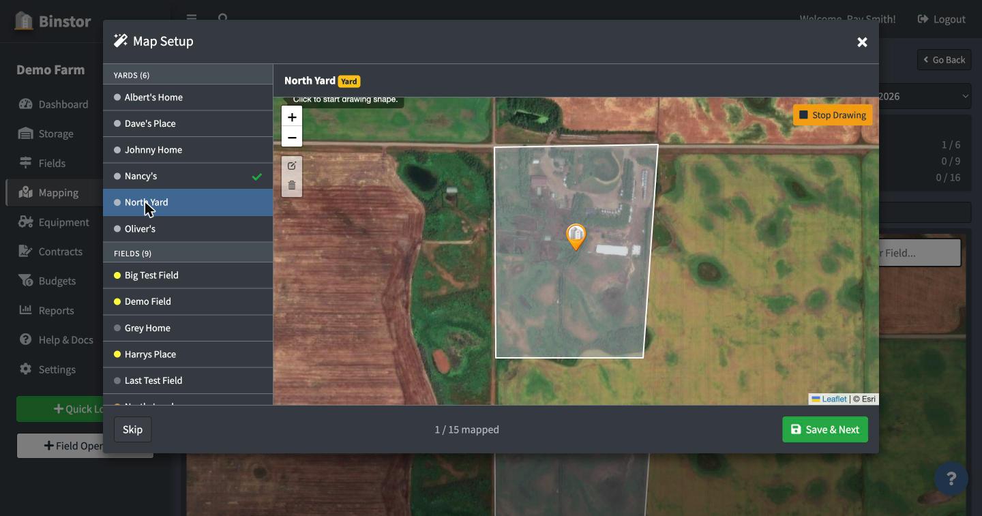Select Albert's Home yard
The height and width of the screenshot is (516, 982).
(188, 97)
